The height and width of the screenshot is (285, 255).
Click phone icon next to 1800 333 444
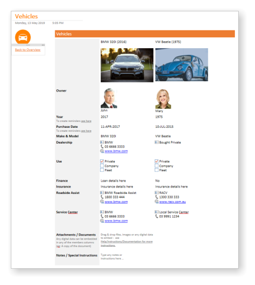click(102, 197)
